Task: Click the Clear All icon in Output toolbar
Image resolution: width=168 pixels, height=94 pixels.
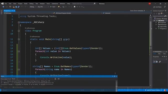Action: [55, 79]
